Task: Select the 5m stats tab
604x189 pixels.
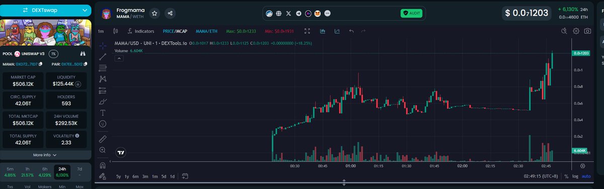Action: point(10,171)
